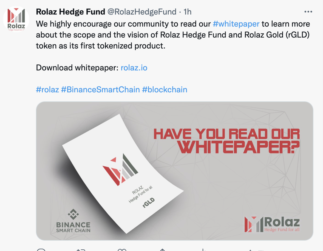
Task: Open the tweet's three-dot more menu
Action: pos(308,12)
